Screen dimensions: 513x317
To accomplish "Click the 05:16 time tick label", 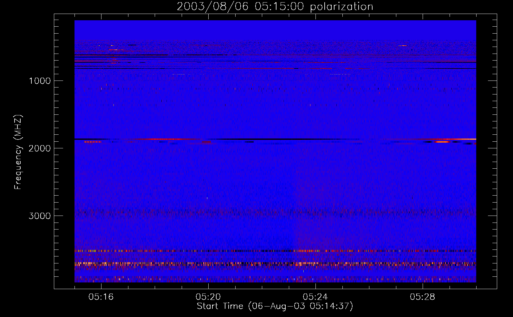I will pos(101,297).
